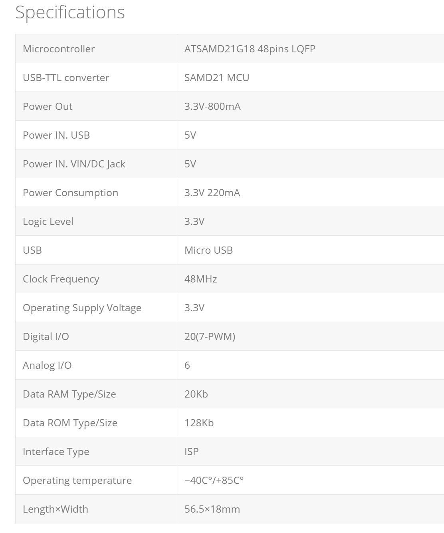Select the 3.3V-800mA Power Out value
The width and height of the screenshot is (444, 533).
(x=212, y=106)
